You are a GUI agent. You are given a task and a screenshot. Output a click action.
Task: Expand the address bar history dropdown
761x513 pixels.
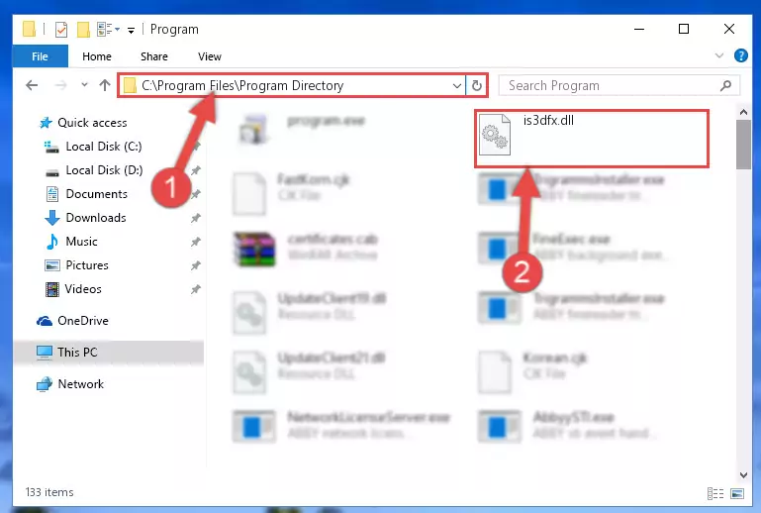456,86
